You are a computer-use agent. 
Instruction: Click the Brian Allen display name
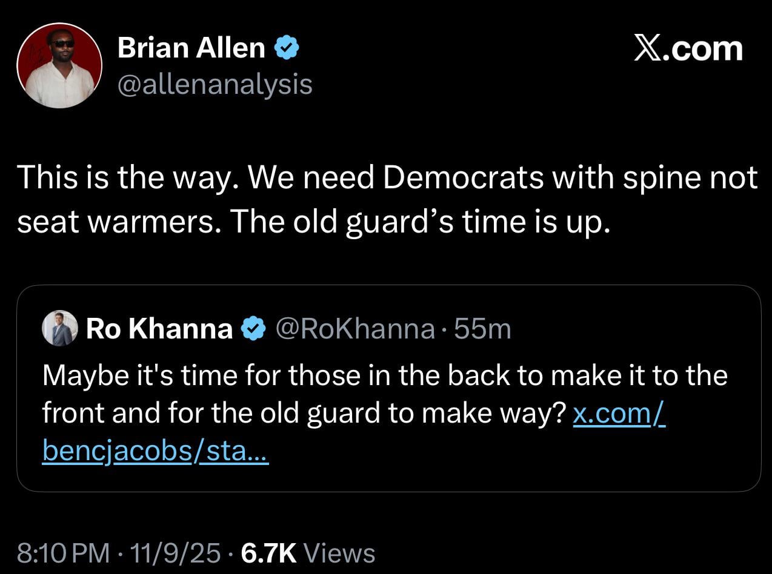click(191, 48)
